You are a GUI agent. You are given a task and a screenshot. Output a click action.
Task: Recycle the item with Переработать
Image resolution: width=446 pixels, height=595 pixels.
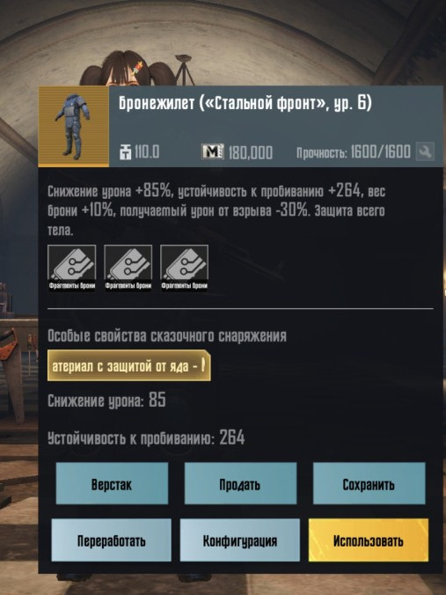[x=112, y=540]
